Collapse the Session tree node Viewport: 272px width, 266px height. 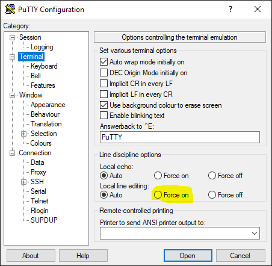coord(13,38)
